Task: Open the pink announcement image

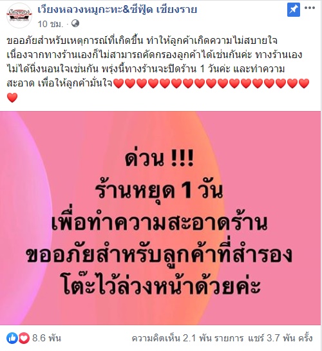Action: (160, 218)
